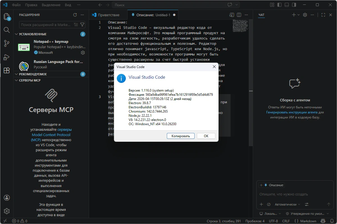This screenshot has width=337, height=224.
Task: Open extensions panel more actions menu
Action: pos(82,15)
